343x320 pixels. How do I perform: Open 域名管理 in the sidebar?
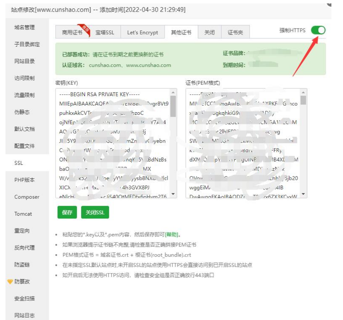click(x=24, y=28)
